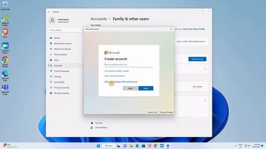Show hidden tray icons chevron
This screenshot has height=149, width=266.
pyautogui.click(x=236, y=146)
